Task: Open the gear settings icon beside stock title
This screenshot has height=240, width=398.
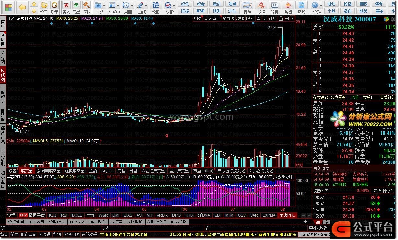Action: (392, 19)
